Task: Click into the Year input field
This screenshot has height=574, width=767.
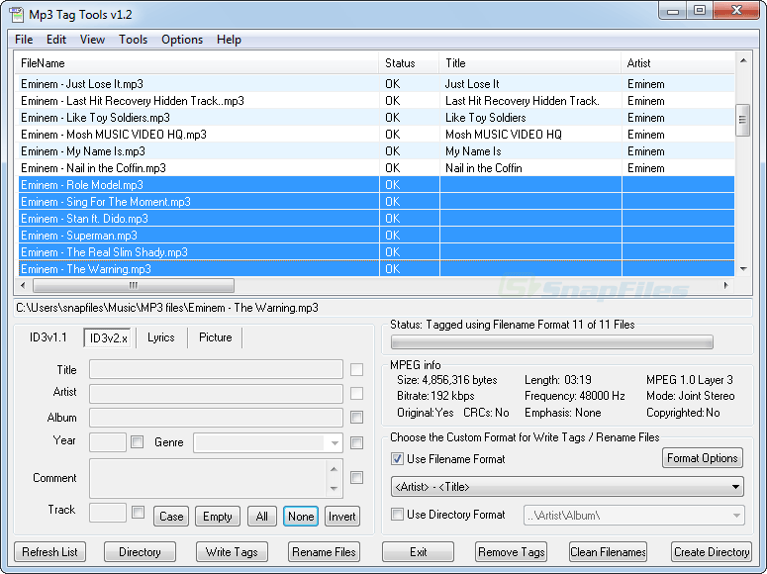Action: pyautogui.click(x=108, y=442)
